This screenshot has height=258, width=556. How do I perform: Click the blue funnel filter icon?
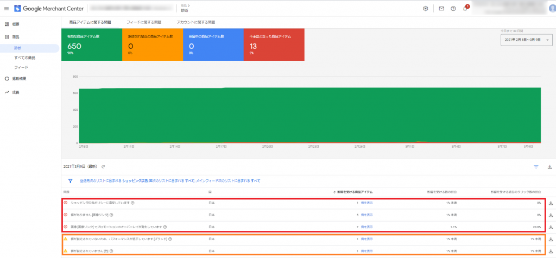70,181
